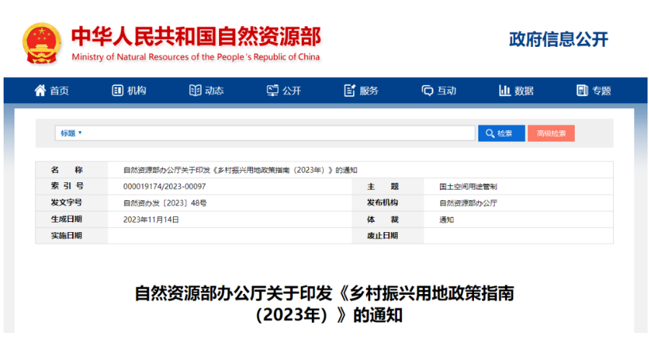649x338 pixels.
Task: Click the 中华人民共和国自然资源部 site title
Action: 195,36
